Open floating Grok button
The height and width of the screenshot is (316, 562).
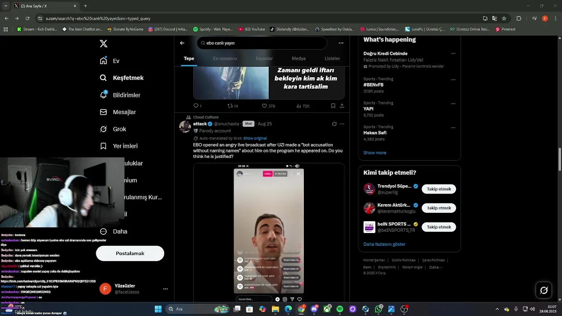[544, 290]
